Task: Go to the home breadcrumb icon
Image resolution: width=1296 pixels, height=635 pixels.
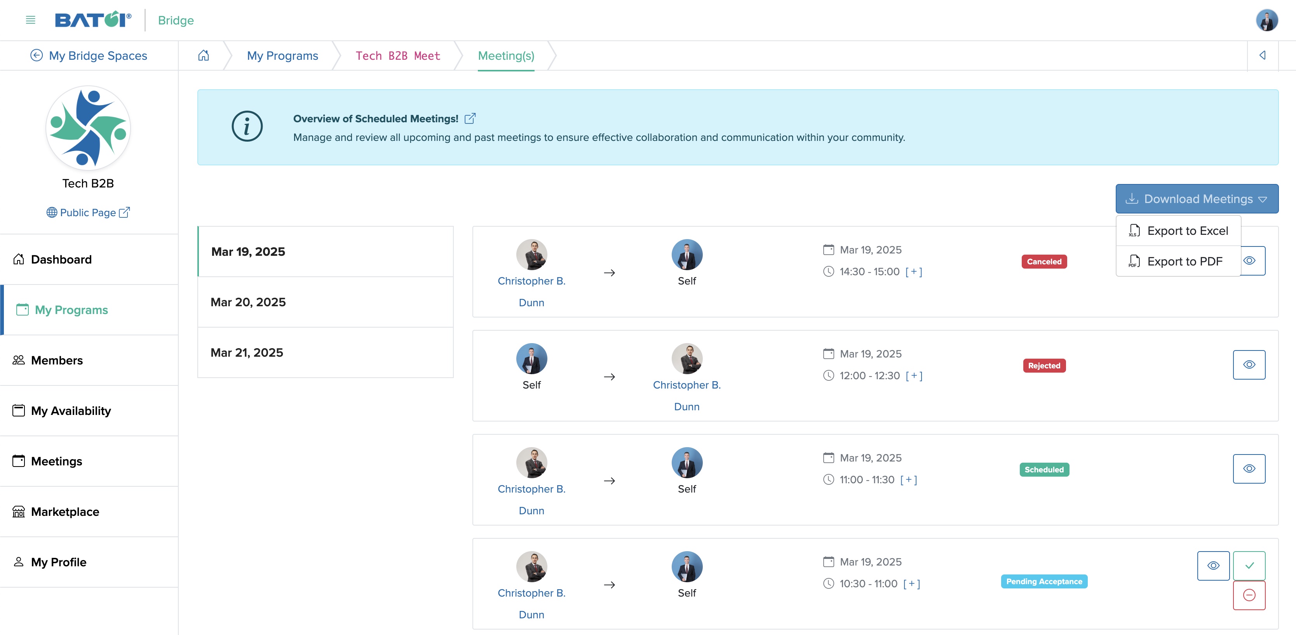Action: pos(203,55)
